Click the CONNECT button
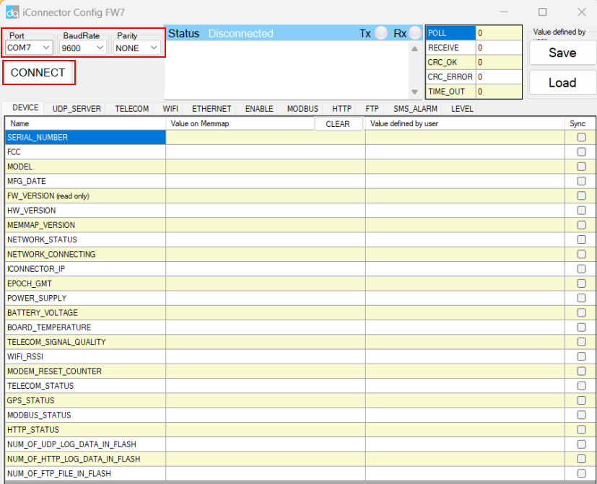This screenshot has width=597, height=484. tap(38, 73)
